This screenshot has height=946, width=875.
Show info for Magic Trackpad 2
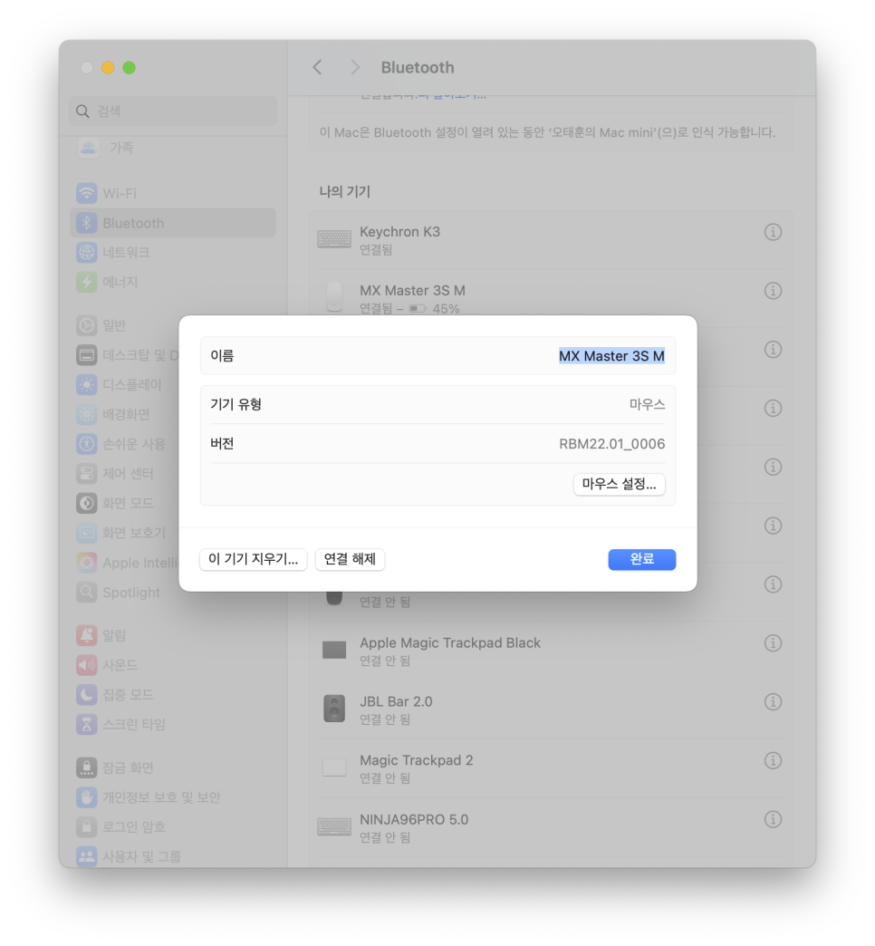click(773, 760)
